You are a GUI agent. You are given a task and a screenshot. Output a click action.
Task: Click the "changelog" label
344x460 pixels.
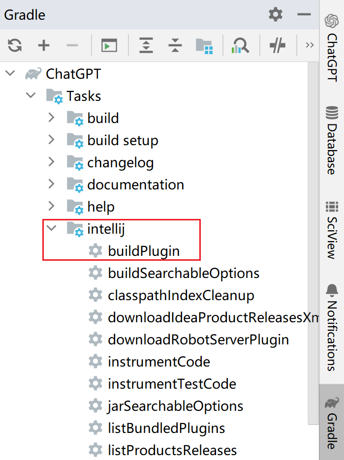click(x=121, y=163)
